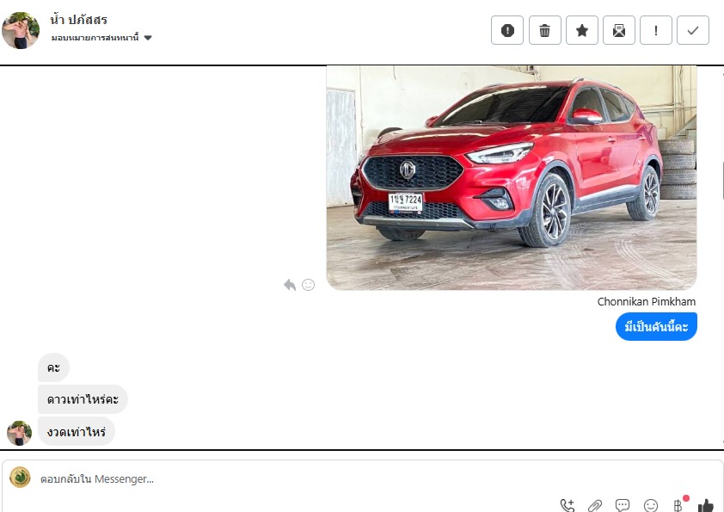Click the customer avatar in header
Viewport: 724px width, 512px height.
click(21, 30)
